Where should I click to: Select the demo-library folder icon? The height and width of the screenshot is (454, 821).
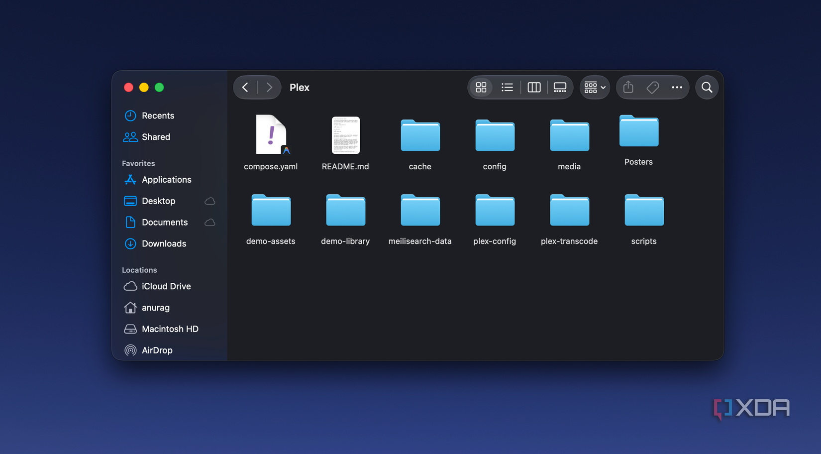click(346, 210)
